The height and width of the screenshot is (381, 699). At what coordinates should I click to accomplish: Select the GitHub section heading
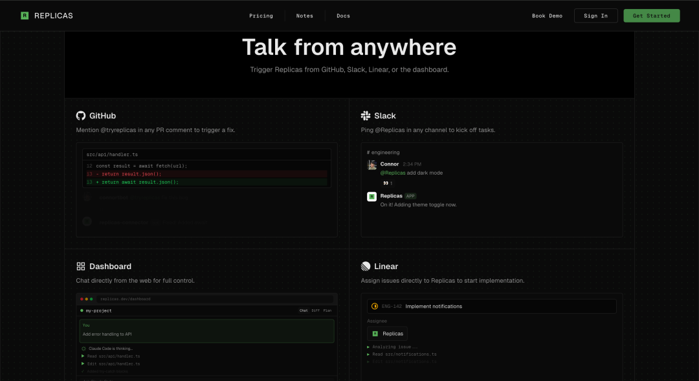102,116
